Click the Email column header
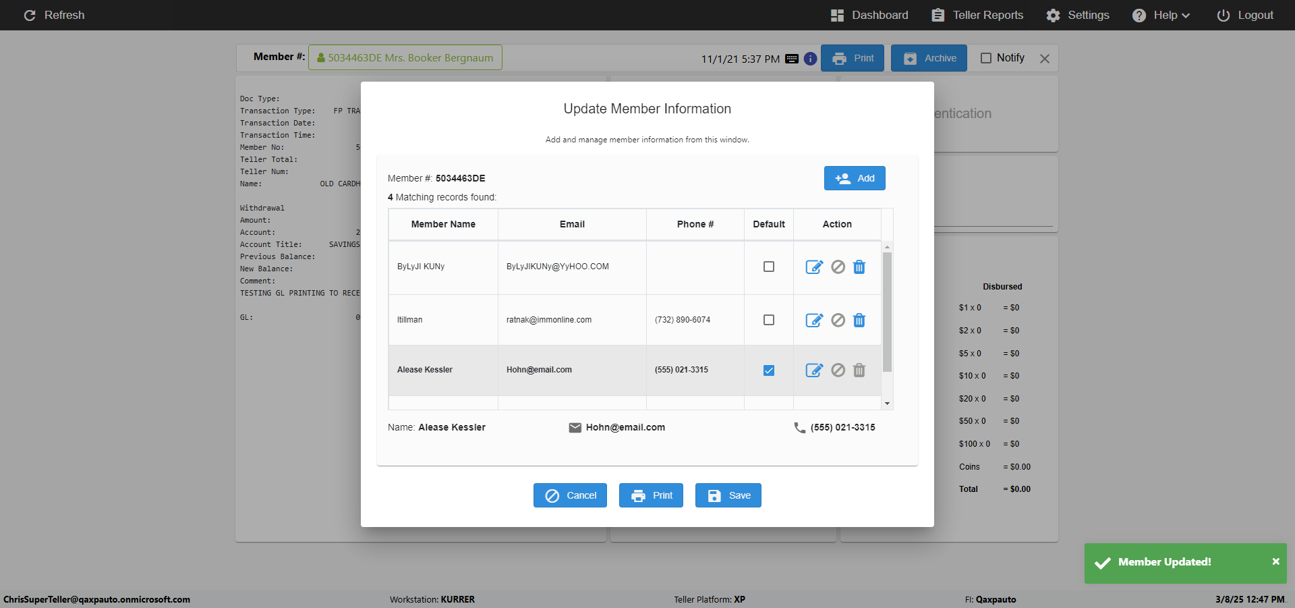1295x608 pixels. (x=572, y=224)
